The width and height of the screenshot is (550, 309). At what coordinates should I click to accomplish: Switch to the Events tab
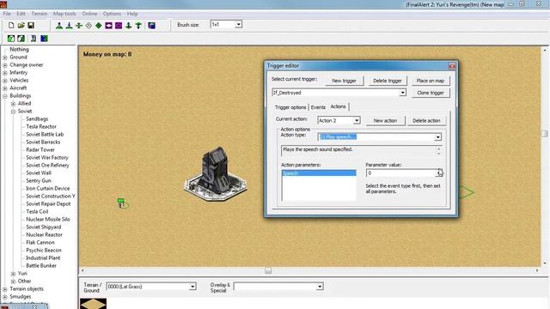318,107
